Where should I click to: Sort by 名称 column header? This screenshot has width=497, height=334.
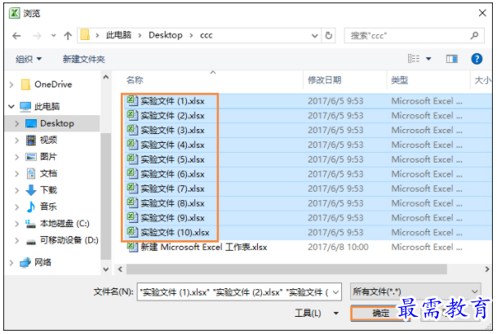tap(135, 80)
